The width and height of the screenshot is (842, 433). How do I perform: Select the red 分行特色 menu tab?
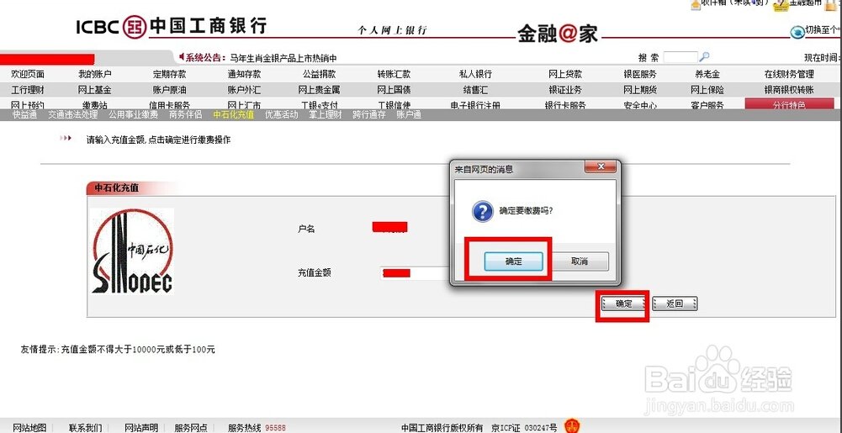tap(789, 104)
